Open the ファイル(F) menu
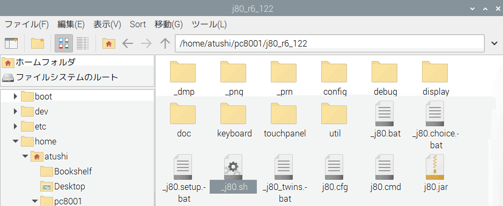This screenshot has width=503, height=206. point(27,24)
